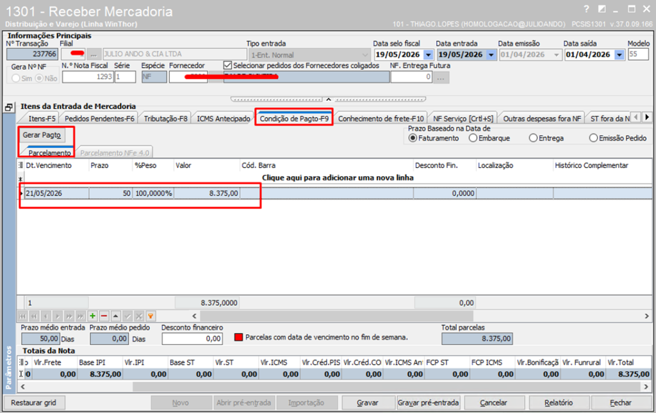656x413 pixels.
Task: Click the Gerar Pagto button
Action: [x=42, y=135]
